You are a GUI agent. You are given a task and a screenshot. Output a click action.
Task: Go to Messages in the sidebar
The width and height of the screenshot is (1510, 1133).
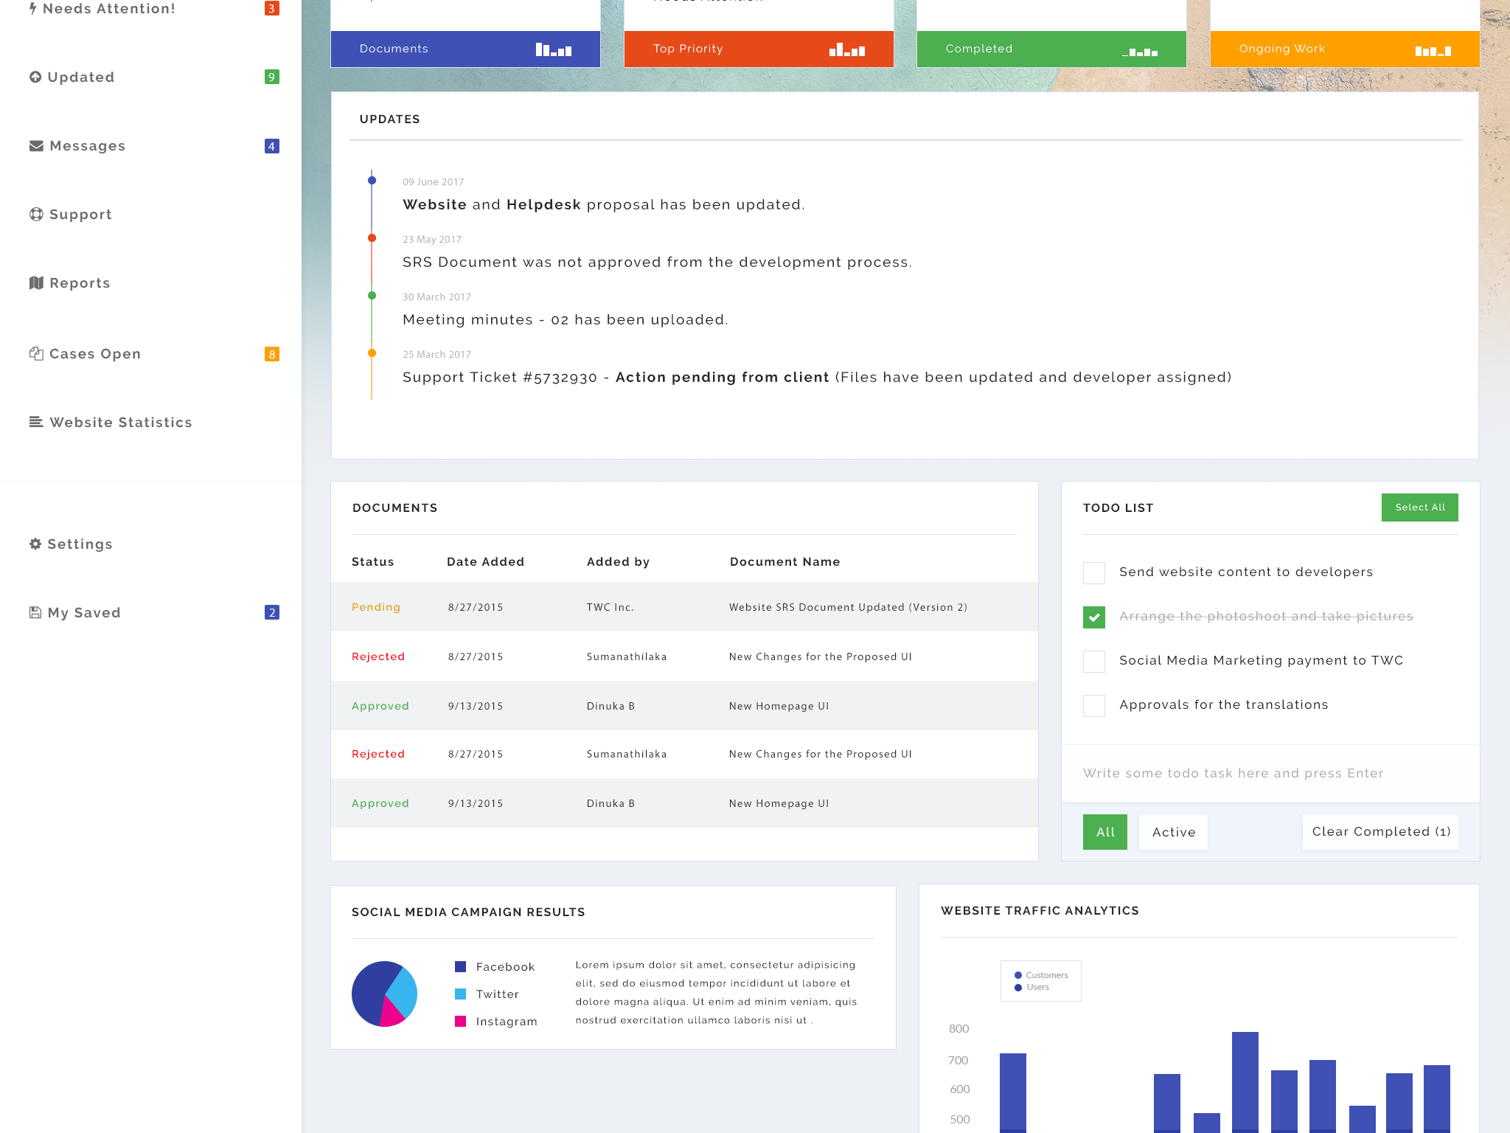coord(88,146)
